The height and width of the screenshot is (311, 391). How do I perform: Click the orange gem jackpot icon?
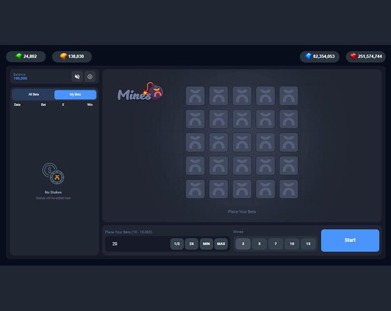[x=64, y=57]
